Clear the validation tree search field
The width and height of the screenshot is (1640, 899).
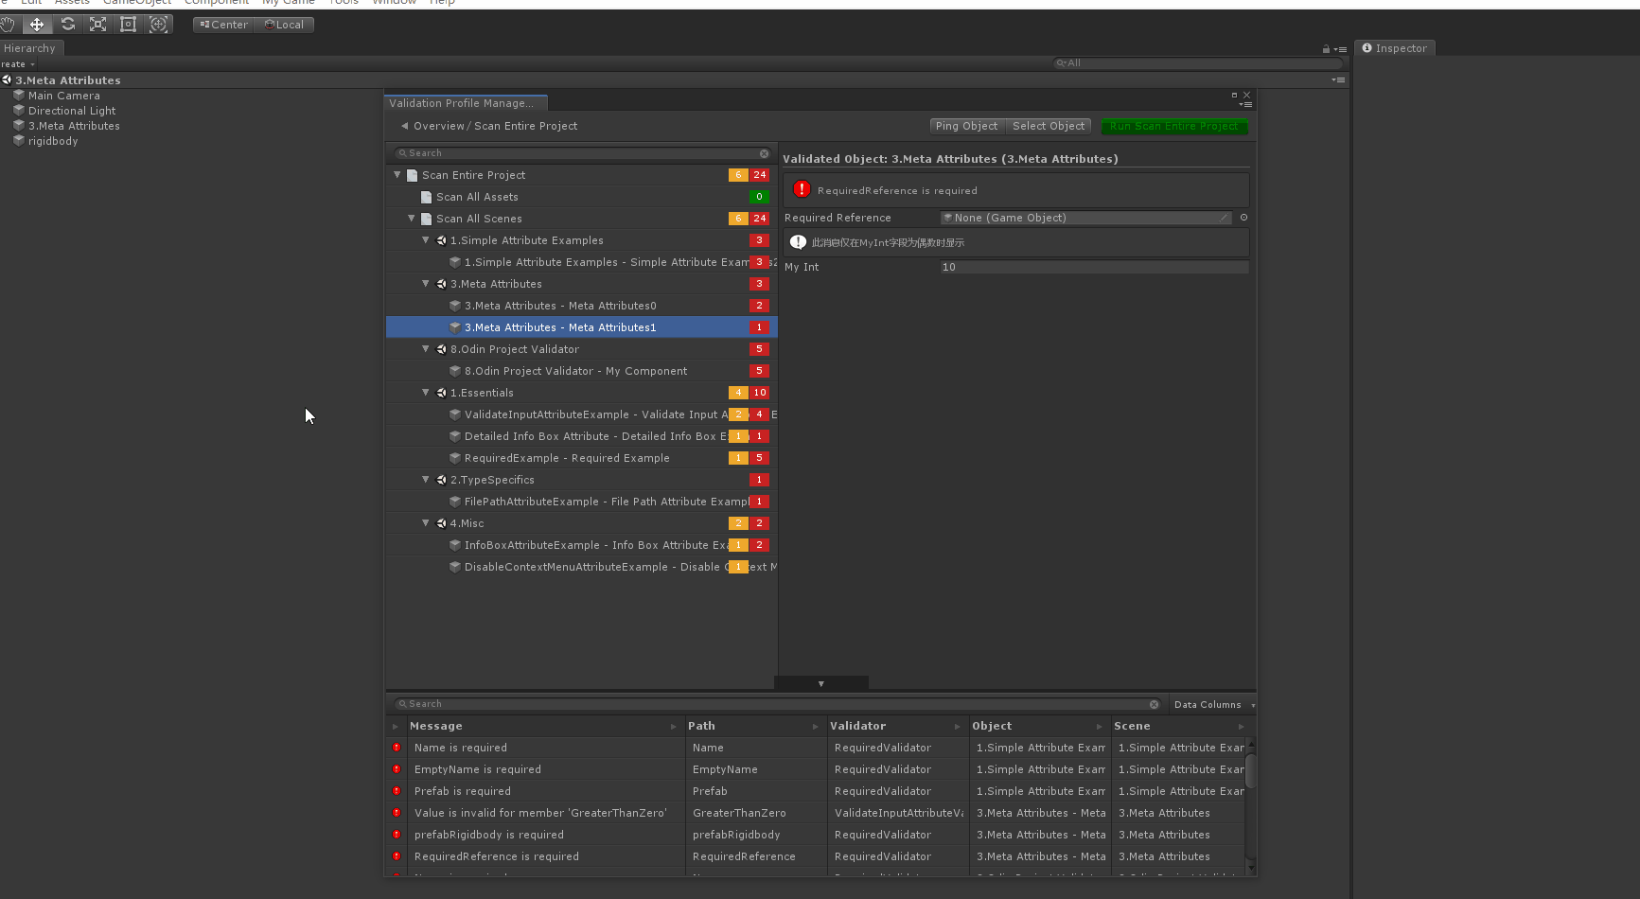(x=764, y=153)
